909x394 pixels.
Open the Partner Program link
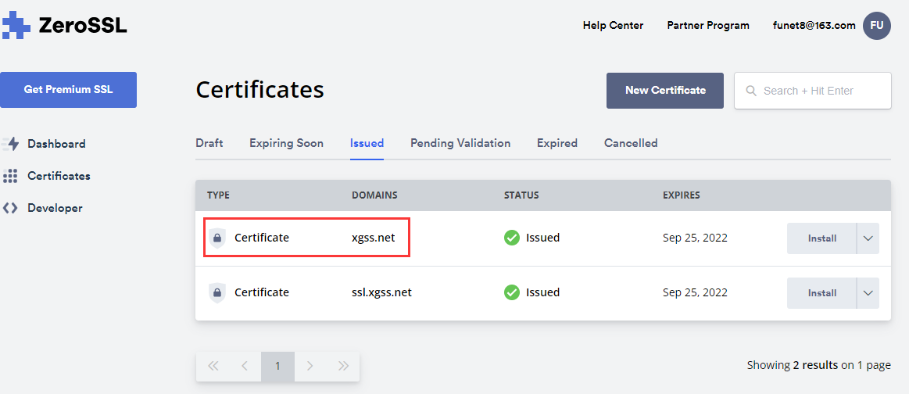pyautogui.click(x=708, y=26)
